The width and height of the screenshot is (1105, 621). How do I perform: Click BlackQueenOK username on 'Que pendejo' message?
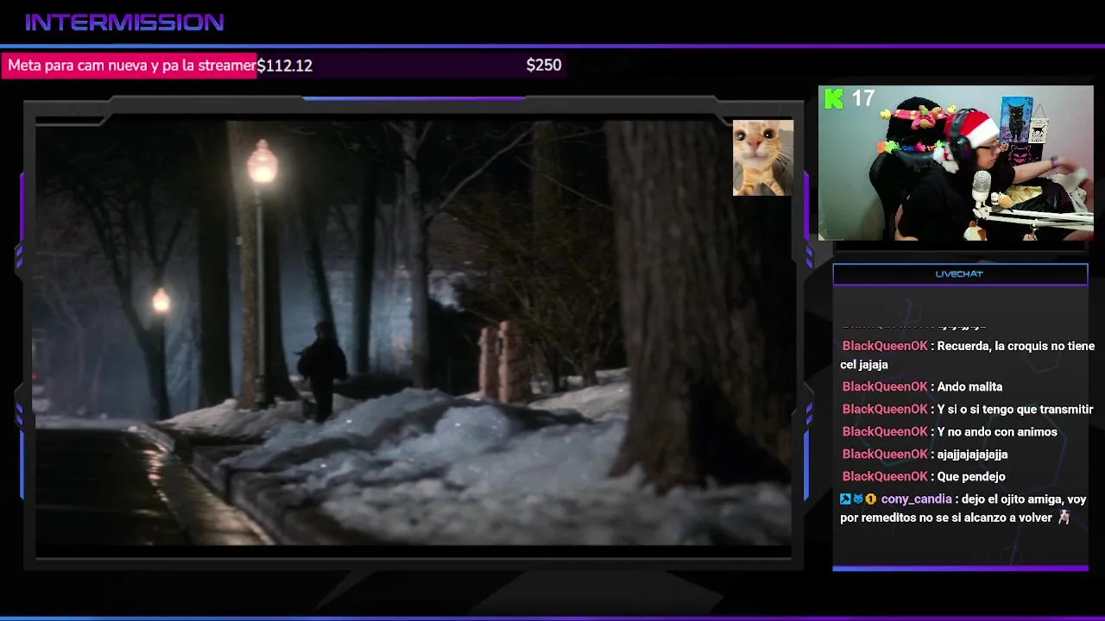885,477
